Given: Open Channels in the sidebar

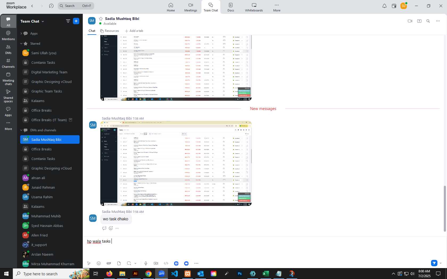Looking at the screenshot, I should tap(8, 63).
